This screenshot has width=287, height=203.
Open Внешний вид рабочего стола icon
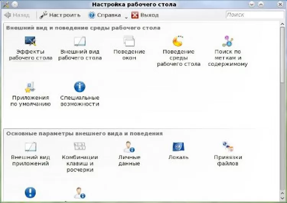pos(80,41)
